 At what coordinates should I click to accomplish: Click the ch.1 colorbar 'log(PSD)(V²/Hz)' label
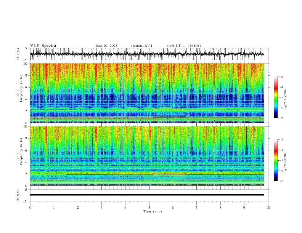point(285,99)
